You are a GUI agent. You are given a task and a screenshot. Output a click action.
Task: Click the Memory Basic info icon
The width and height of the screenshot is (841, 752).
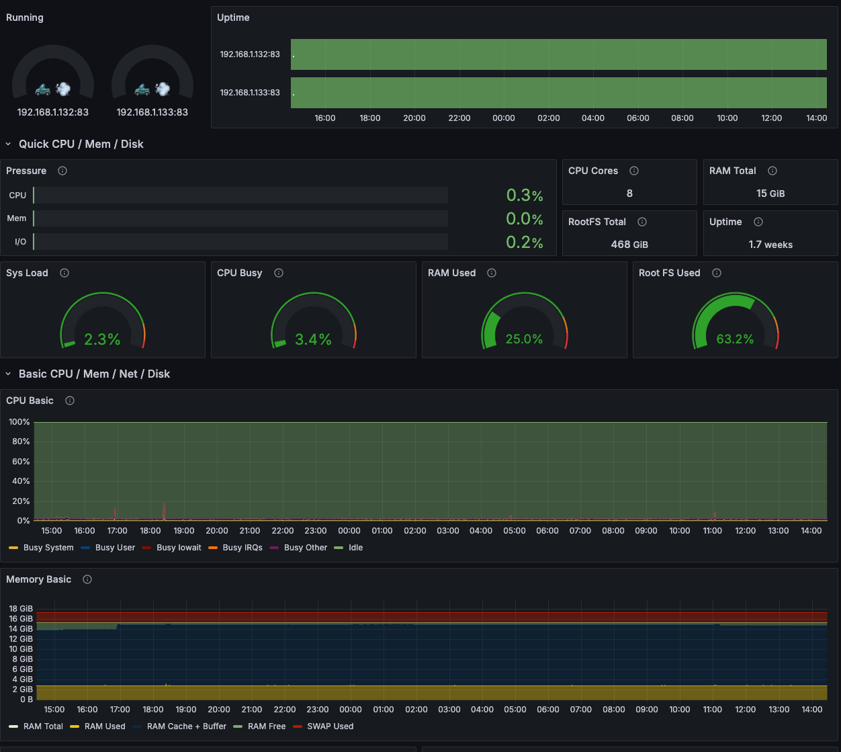point(87,579)
